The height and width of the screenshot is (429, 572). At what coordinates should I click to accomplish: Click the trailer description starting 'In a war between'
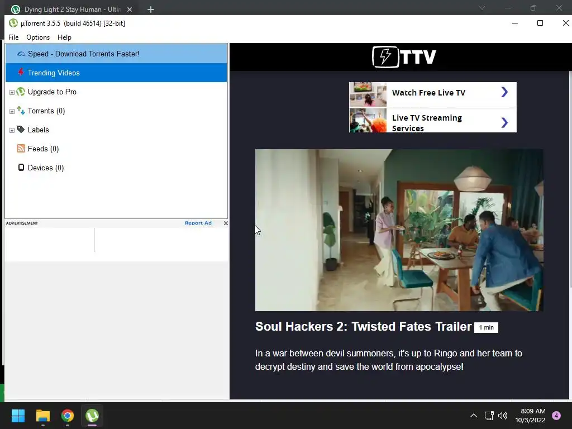(389, 360)
